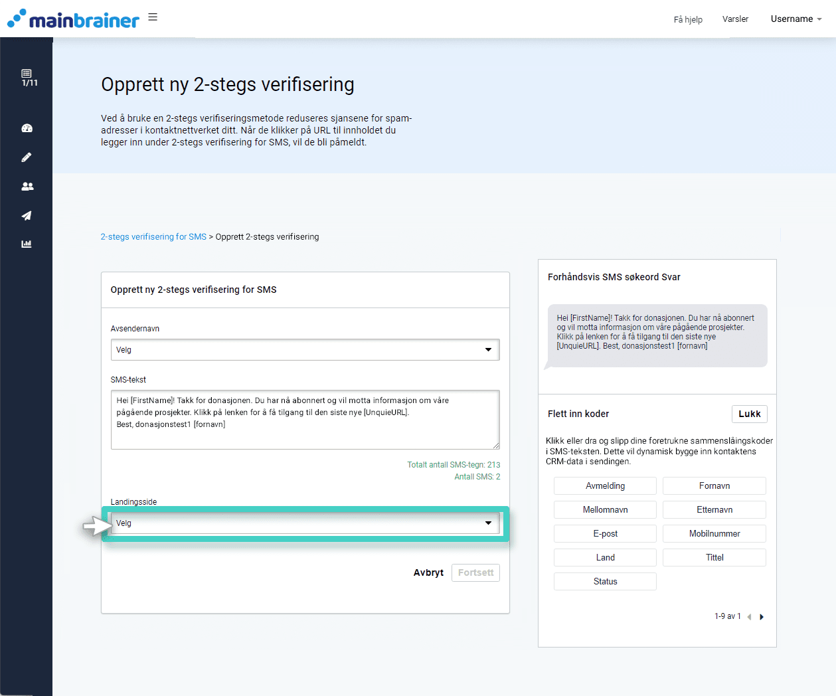Open Varsler notifications in top bar
Viewport: 836px width, 696px height.
click(735, 19)
